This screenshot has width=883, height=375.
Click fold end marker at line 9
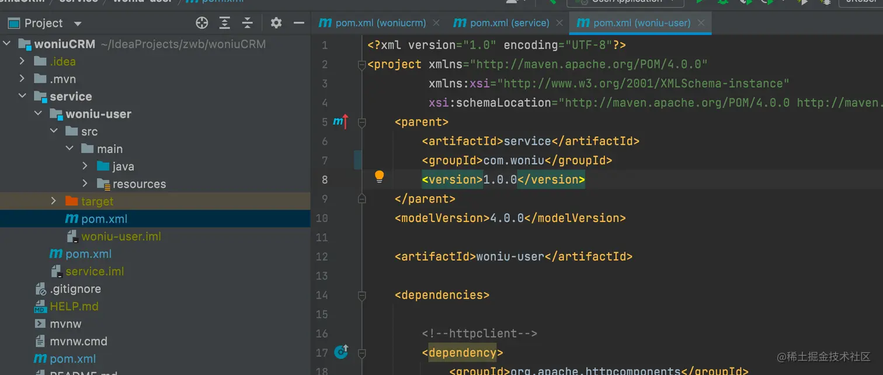pos(361,199)
